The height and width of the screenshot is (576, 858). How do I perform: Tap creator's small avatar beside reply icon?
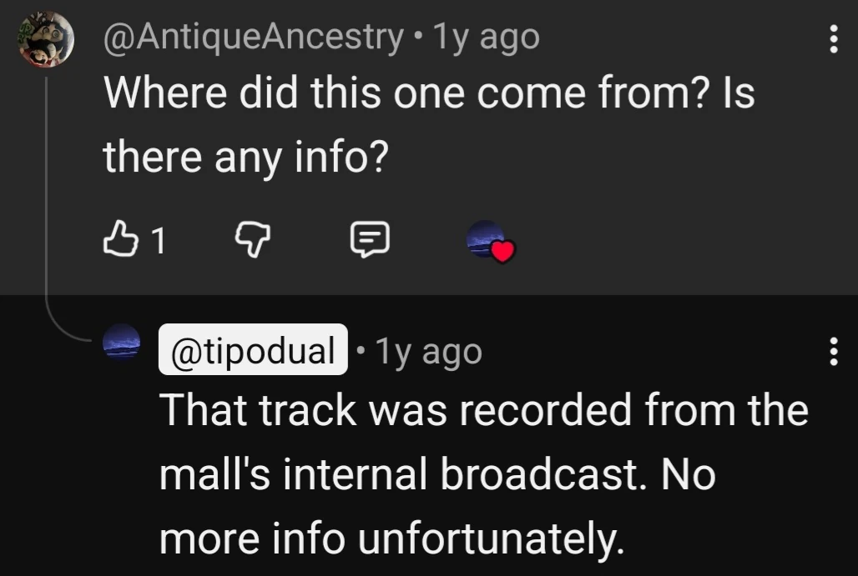pyautogui.click(x=485, y=238)
